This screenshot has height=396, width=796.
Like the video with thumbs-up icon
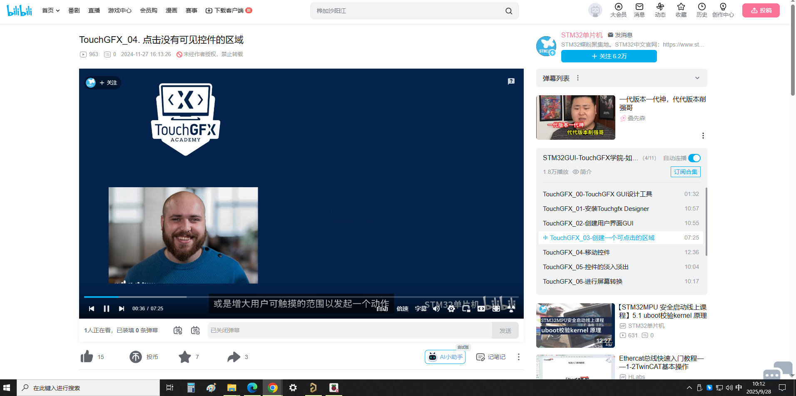pos(87,356)
